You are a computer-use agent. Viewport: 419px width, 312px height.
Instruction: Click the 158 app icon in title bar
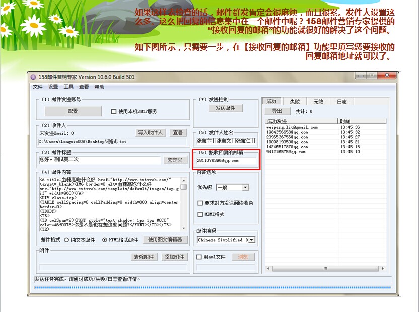[x=33, y=77]
